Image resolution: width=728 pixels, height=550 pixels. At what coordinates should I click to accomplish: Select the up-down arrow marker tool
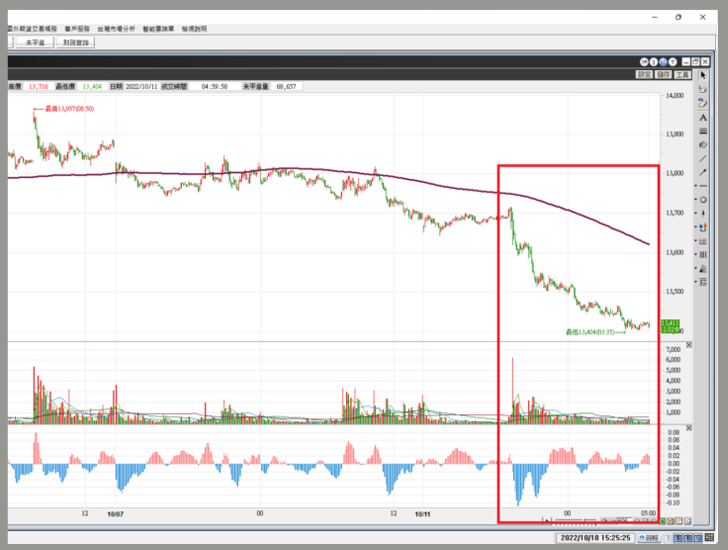(703, 213)
